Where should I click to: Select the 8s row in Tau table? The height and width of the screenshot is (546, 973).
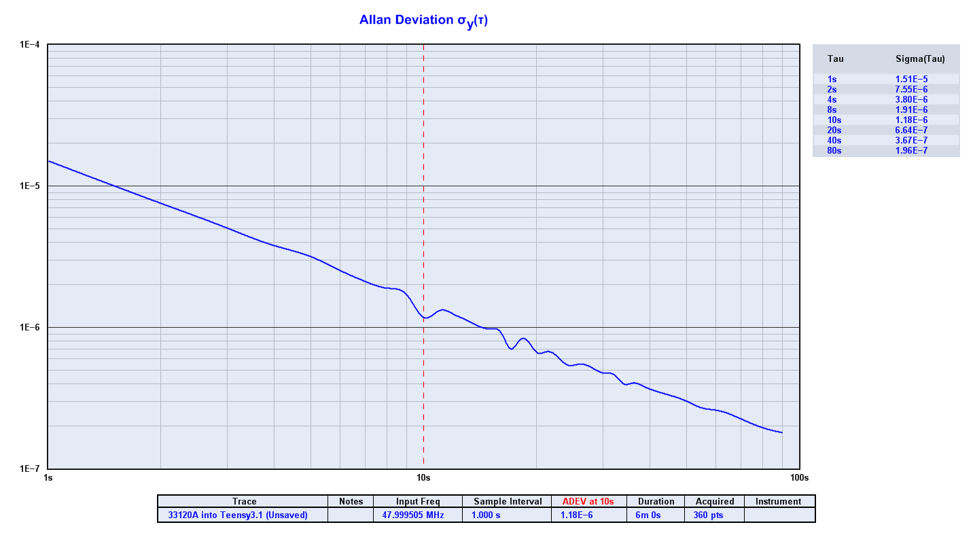(x=886, y=109)
